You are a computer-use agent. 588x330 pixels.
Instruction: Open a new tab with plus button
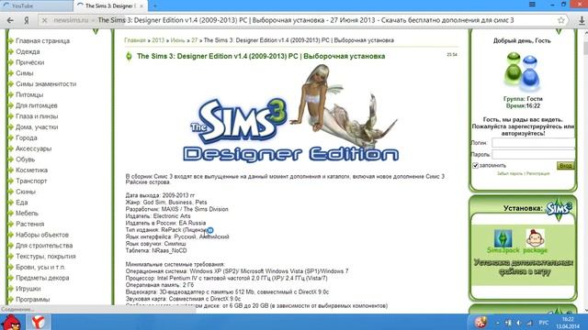click(x=155, y=5)
